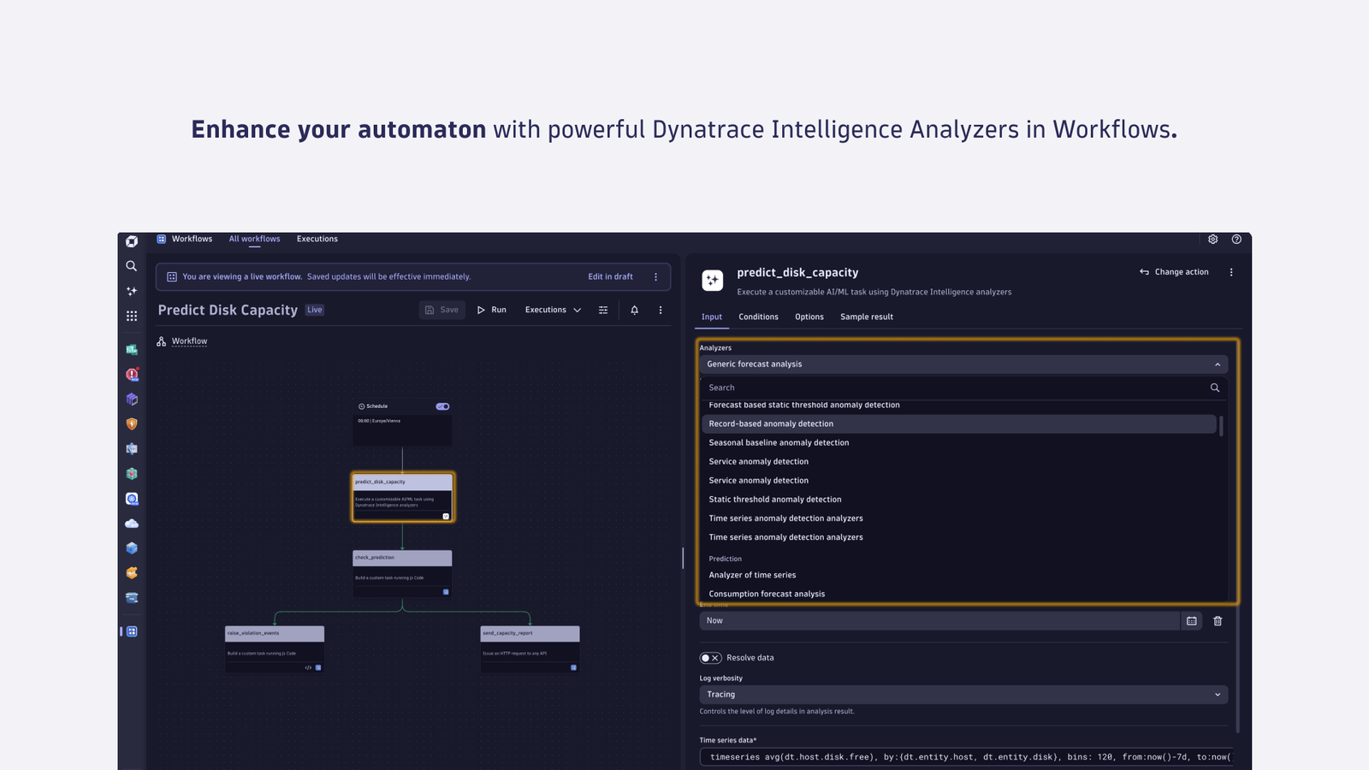This screenshot has height=770, width=1369.
Task: Open the apps grid launcher in sidebar
Action: (132, 316)
